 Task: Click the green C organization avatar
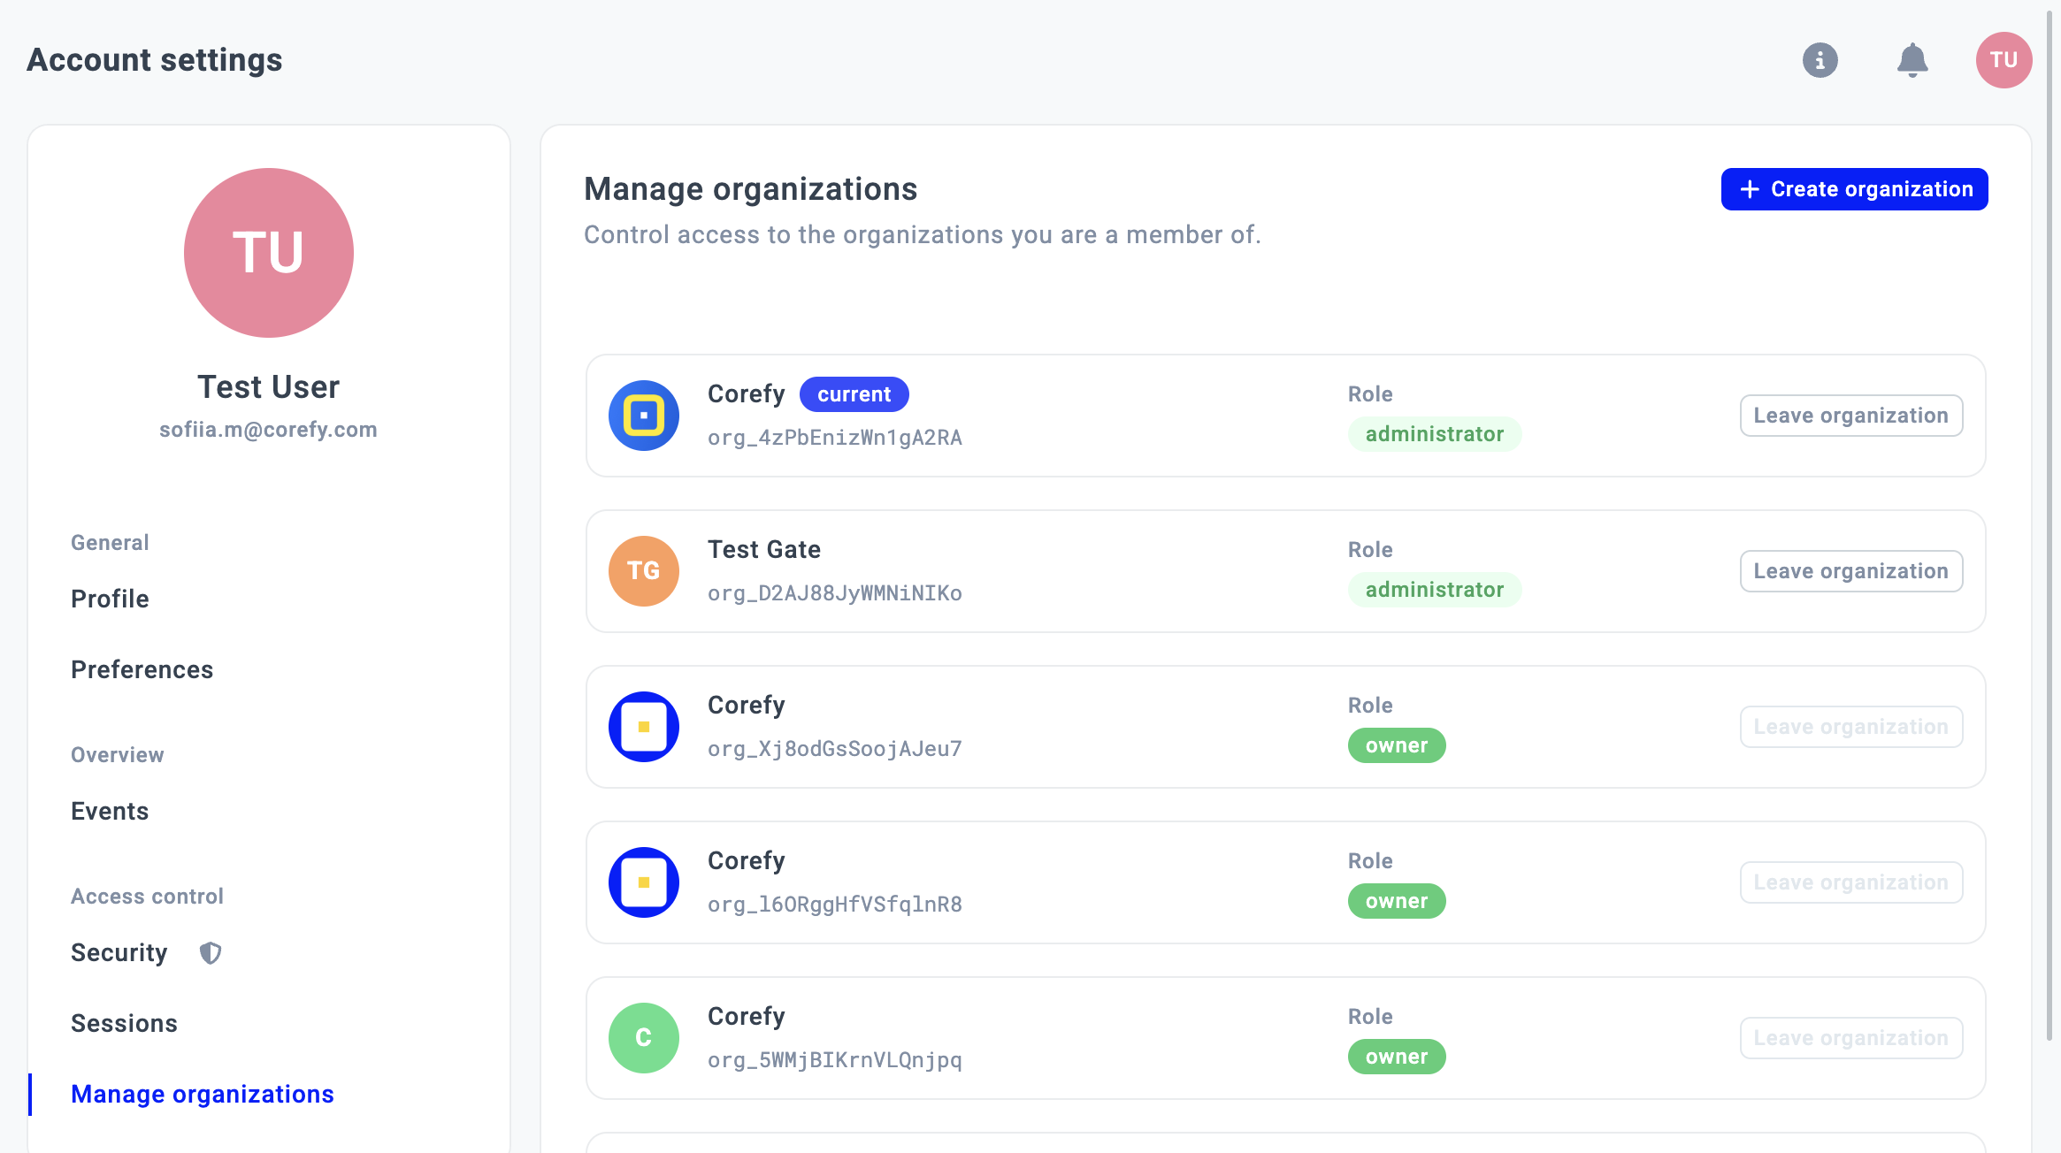click(643, 1038)
